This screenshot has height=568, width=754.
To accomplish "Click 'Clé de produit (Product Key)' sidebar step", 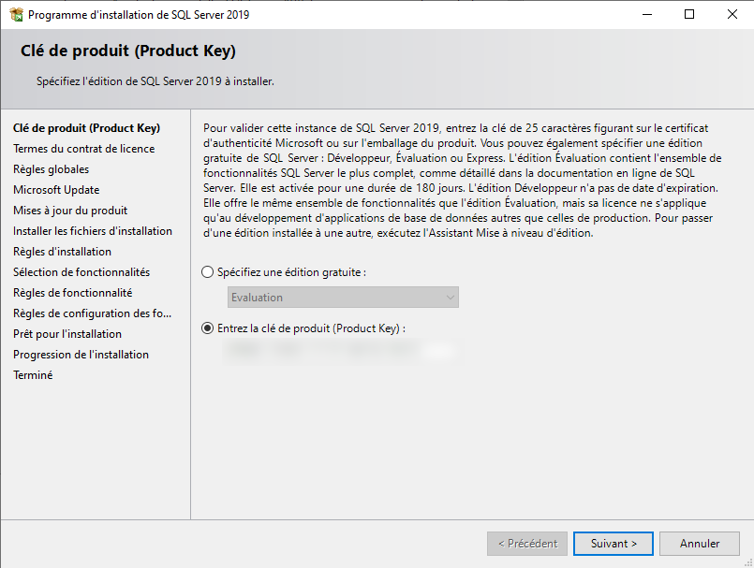I will [x=86, y=128].
